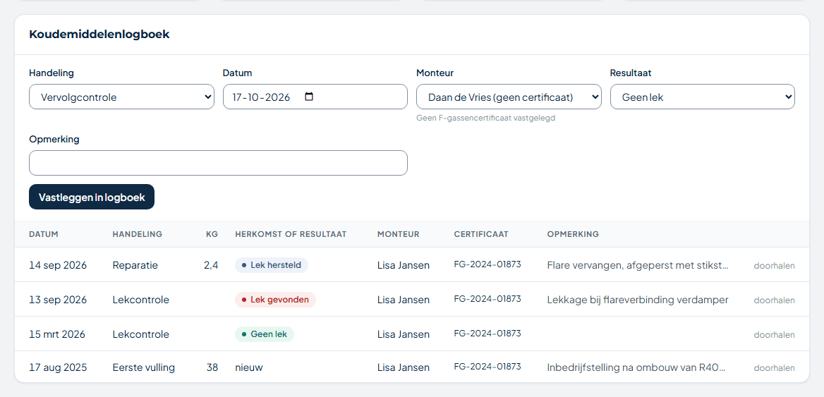Screen dimensions: 824x397
Task: Click the MONTEUR column header
Action: [x=399, y=234]
